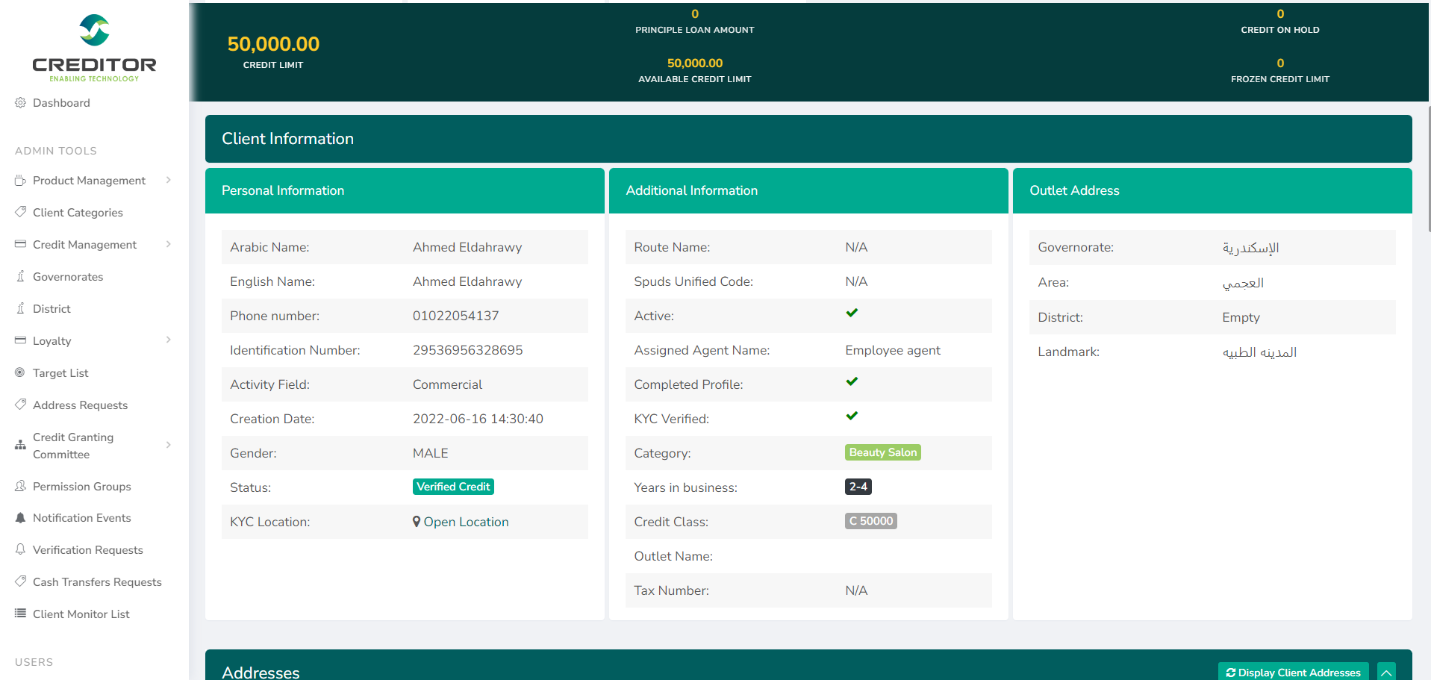Go to Verification Requests page
1431x680 pixels.
pos(87,550)
